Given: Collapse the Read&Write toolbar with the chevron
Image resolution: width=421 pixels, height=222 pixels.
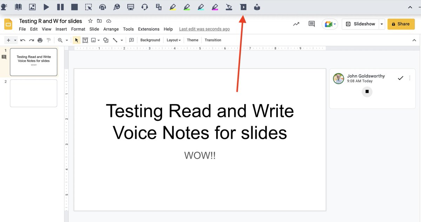Looking at the screenshot, I should click(410, 7).
